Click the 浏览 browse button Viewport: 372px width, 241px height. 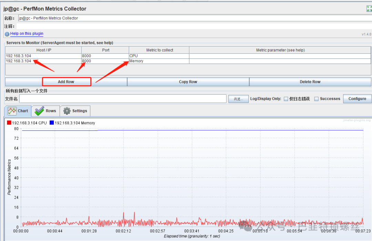pos(238,99)
